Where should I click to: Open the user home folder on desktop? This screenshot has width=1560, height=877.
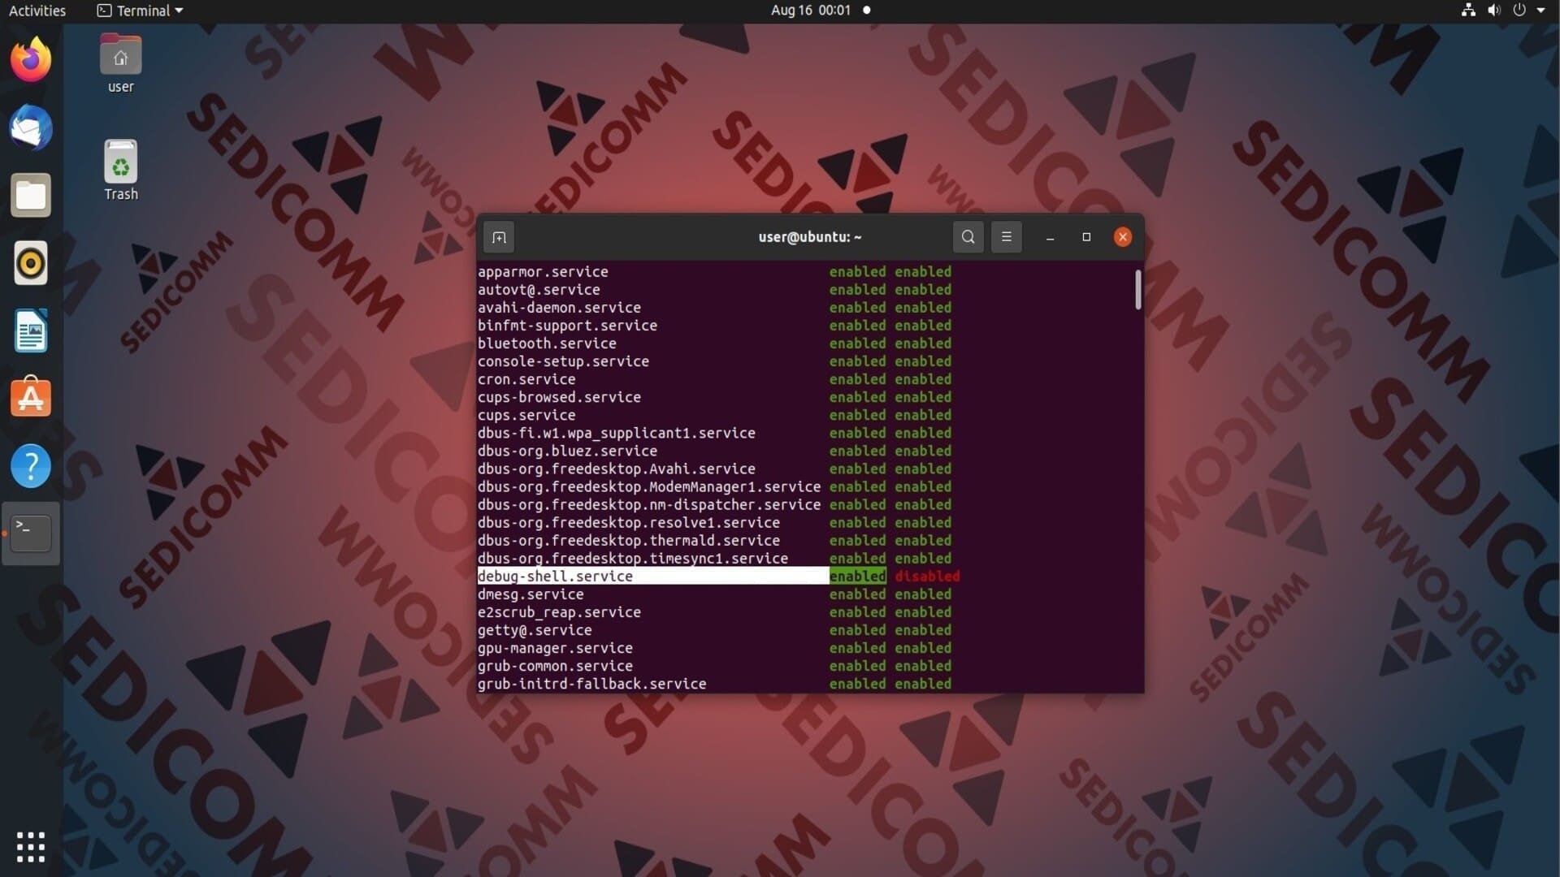click(121, 64)
